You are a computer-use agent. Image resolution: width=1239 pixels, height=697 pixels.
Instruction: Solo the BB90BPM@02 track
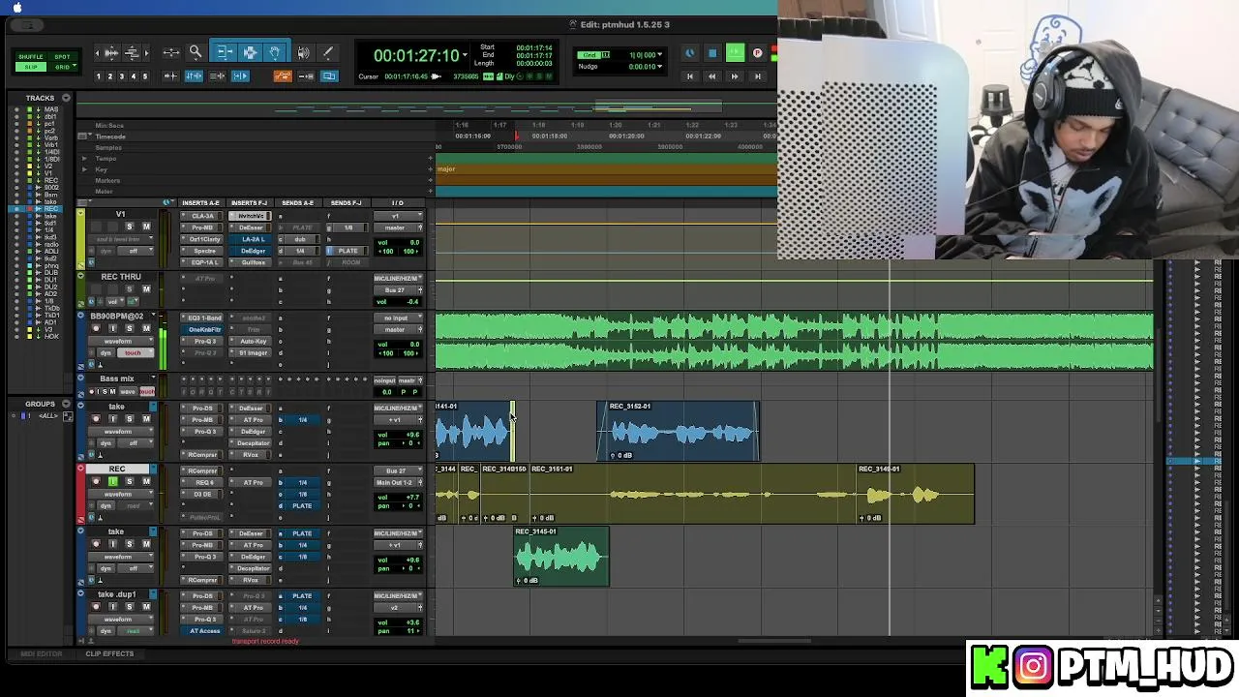(129, 329)
